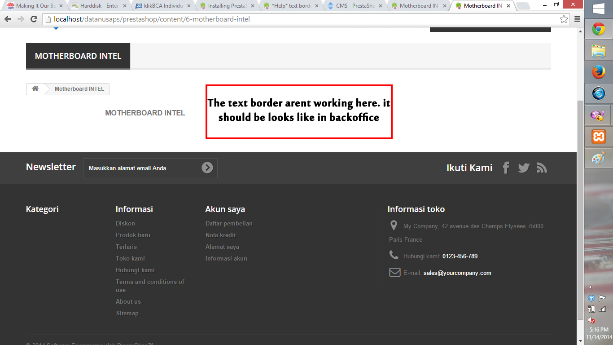Open the Produk baru footer link
The width and height of the screenshot is (613, 345).
point(133,235)
